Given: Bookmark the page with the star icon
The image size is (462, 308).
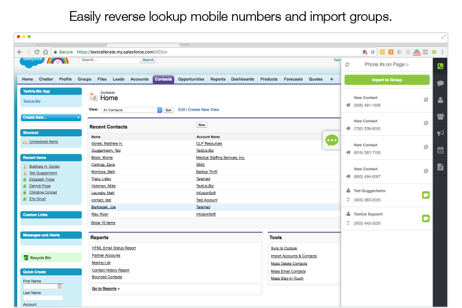Looking at the screenshot, I should tap(373, 52).
